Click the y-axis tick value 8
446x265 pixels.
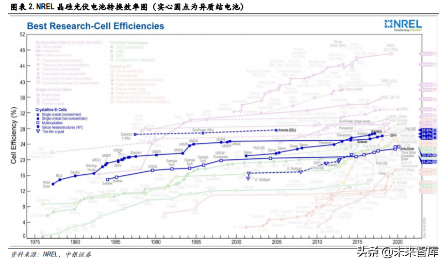pyautogui.click(x=24, y=207)
